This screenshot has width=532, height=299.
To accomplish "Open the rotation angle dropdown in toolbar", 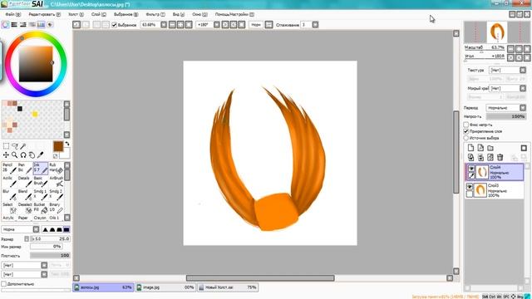I will tap(216, 25).
